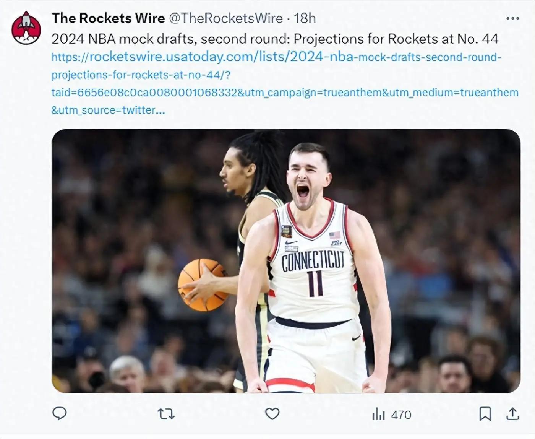Click the projections-for-rockets-at-no-44 link line

point(141,75)
